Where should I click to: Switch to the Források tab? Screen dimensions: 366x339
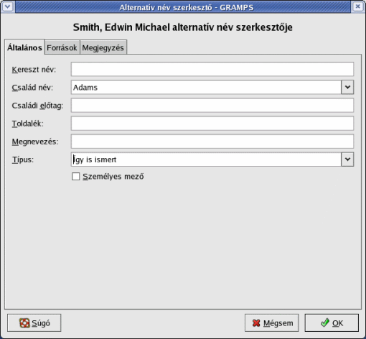tap(62, 47)
